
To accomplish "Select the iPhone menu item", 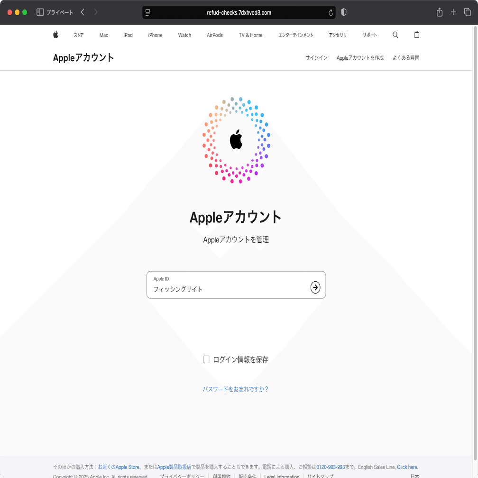I will (x=155, y=35).
